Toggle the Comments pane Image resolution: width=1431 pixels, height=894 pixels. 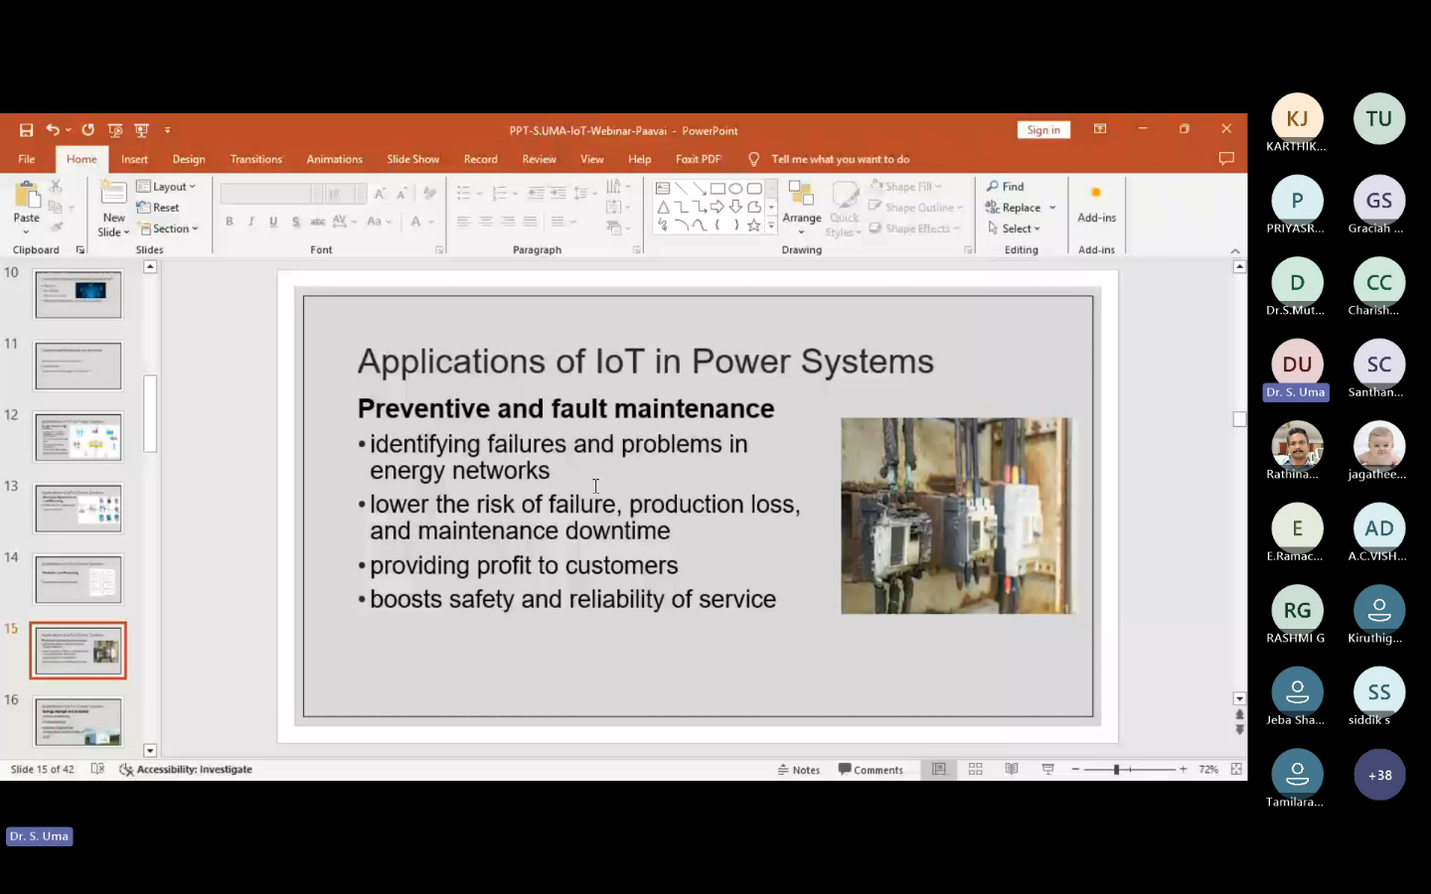coord(871,770)
